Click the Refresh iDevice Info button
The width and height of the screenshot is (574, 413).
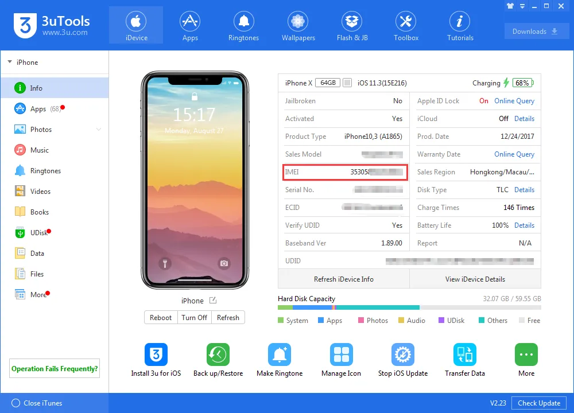343,279
